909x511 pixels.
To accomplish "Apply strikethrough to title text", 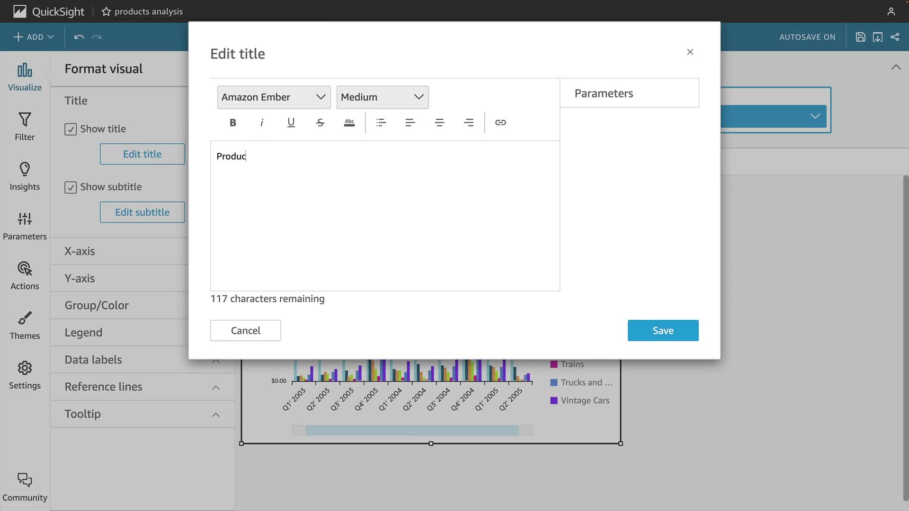I will click(320, 123).
